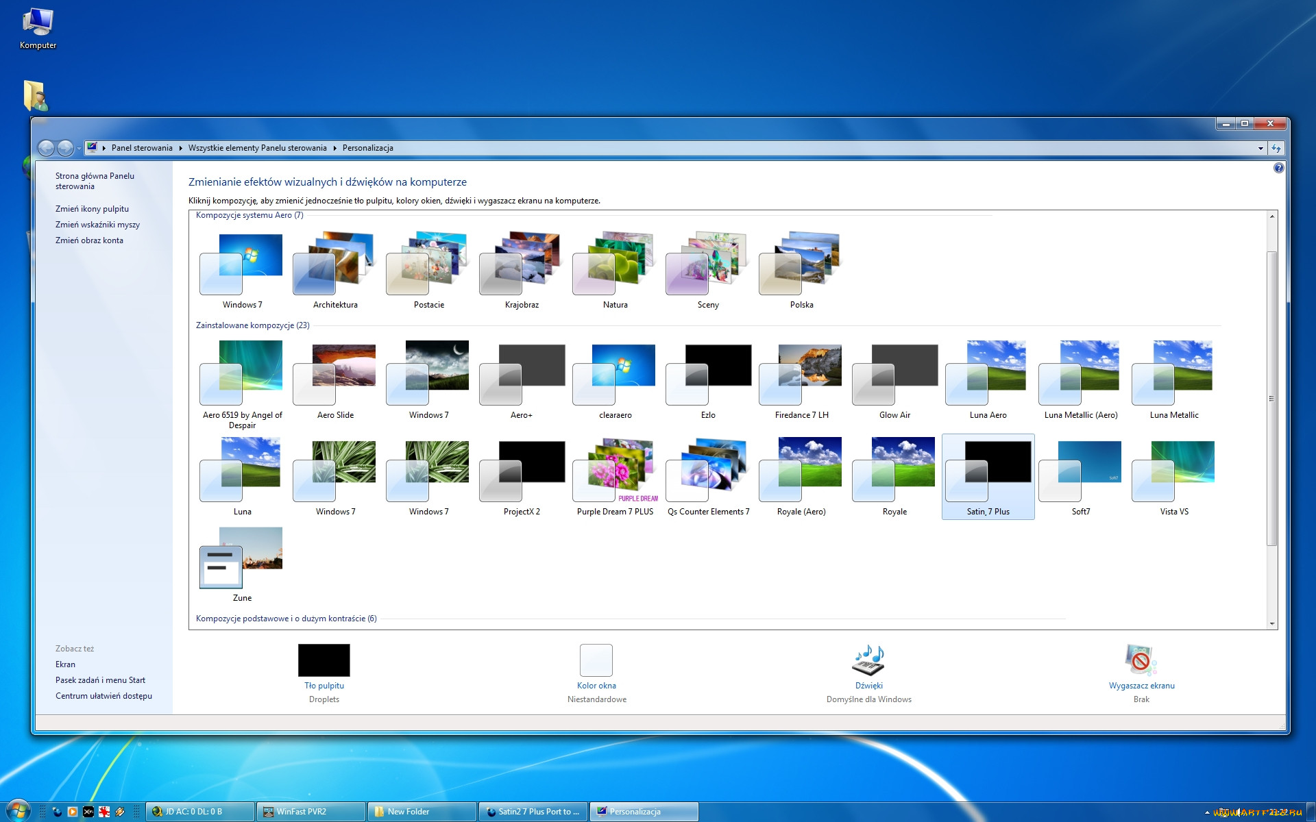
Task: Choose the Vista VS theme
Action: coord(1174,477)
